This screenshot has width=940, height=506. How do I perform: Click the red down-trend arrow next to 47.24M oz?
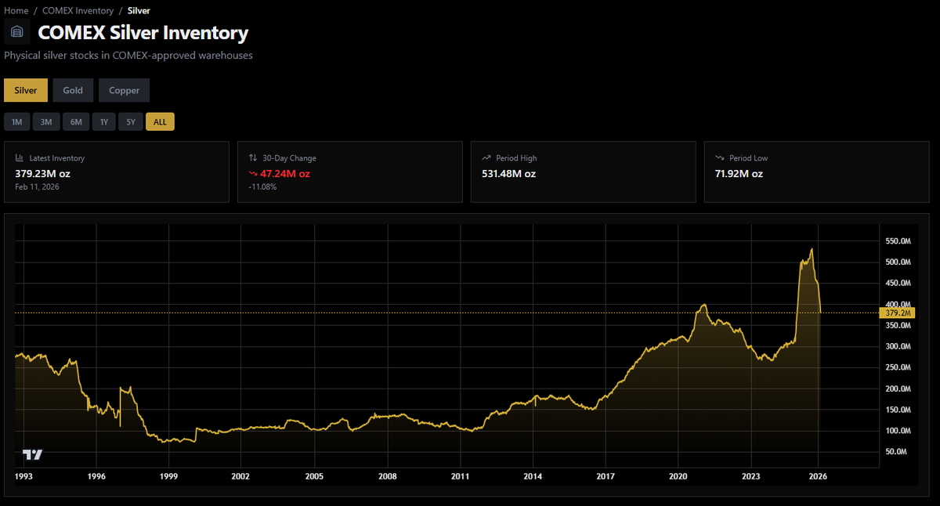(x=253, y=174)
